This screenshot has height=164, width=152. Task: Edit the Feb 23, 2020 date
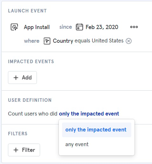[x=102, y=27]
